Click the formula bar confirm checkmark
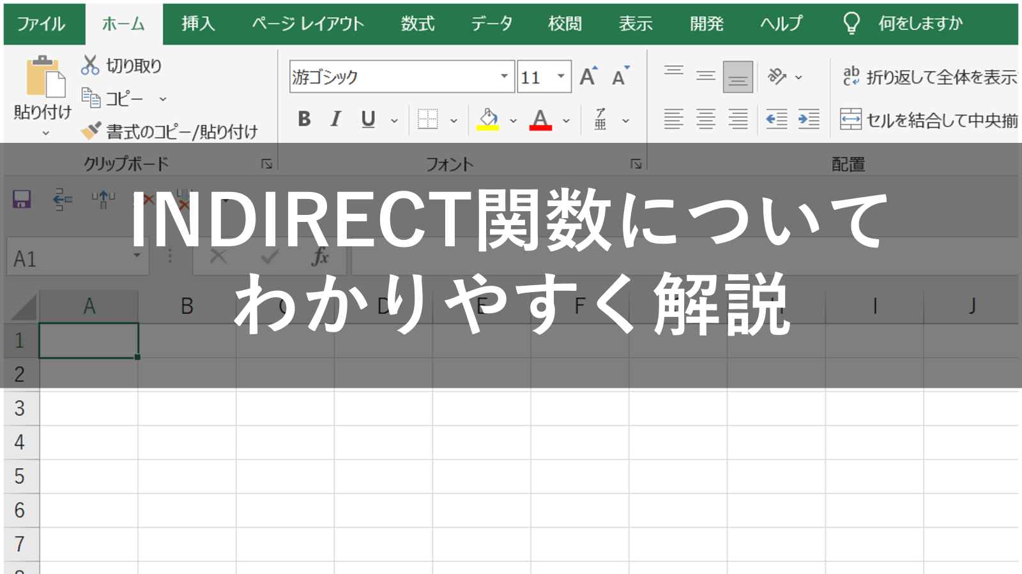 (x=270, y=257)
